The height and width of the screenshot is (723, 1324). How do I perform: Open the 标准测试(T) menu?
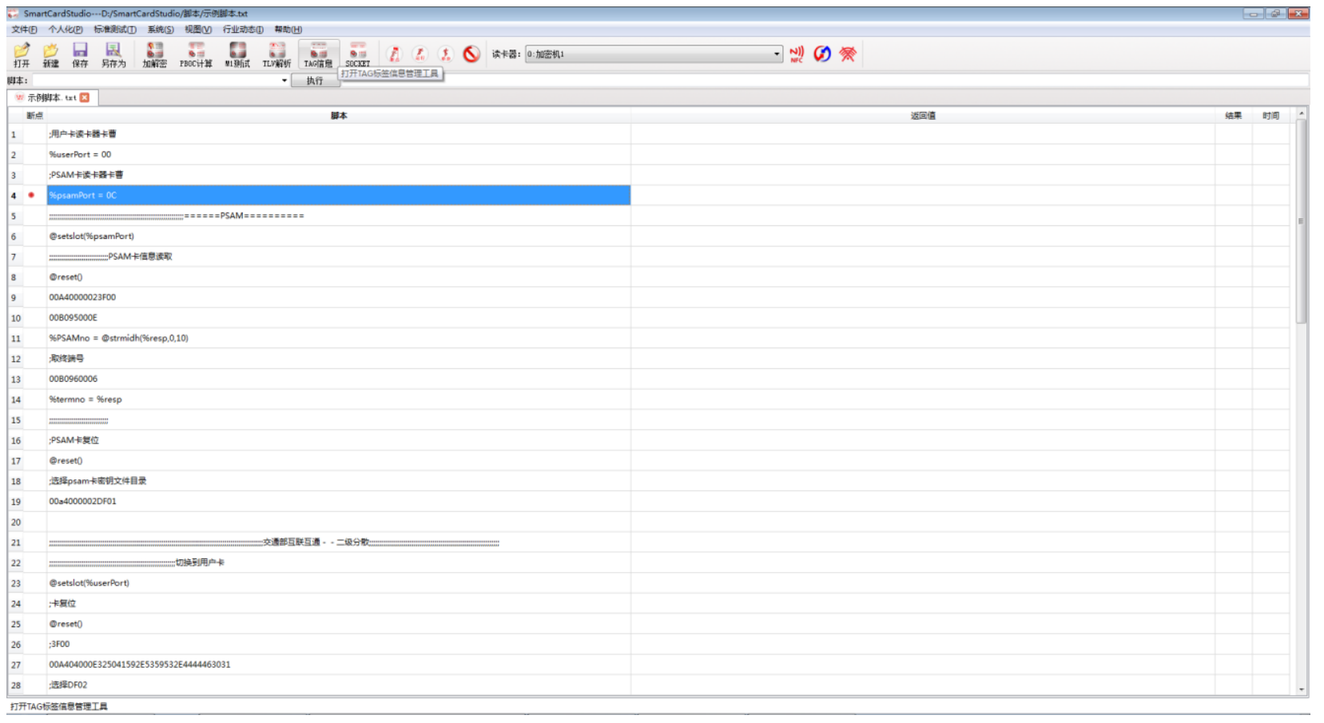pyautogui.click(x=114, y=30)
